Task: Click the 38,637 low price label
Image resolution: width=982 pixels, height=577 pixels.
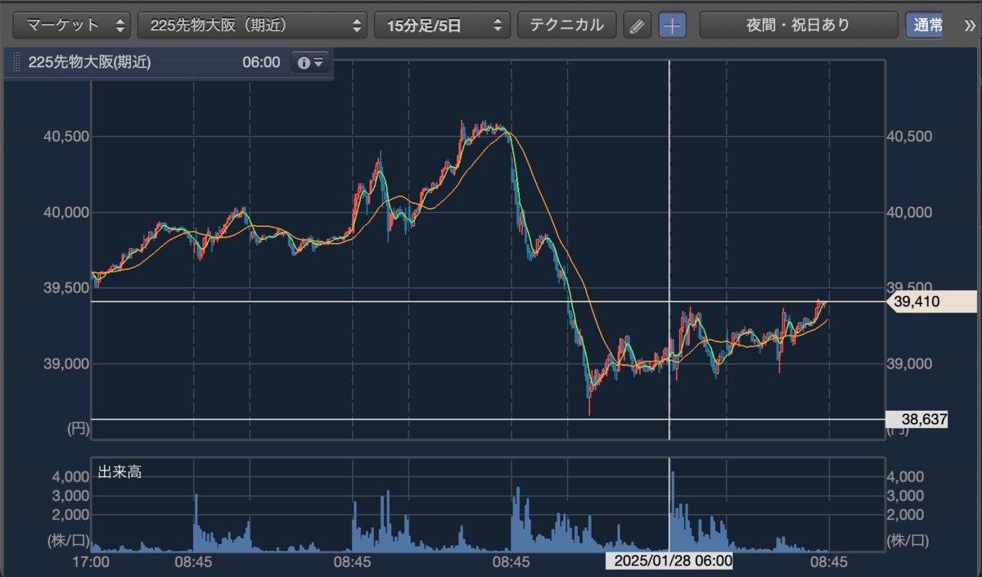Action: [918, 420]
